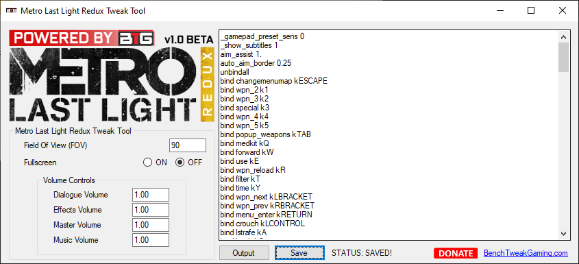Viewport: 579px width, 264px height.
Task: Select line 'bind forward kW'
Action: 247,152
